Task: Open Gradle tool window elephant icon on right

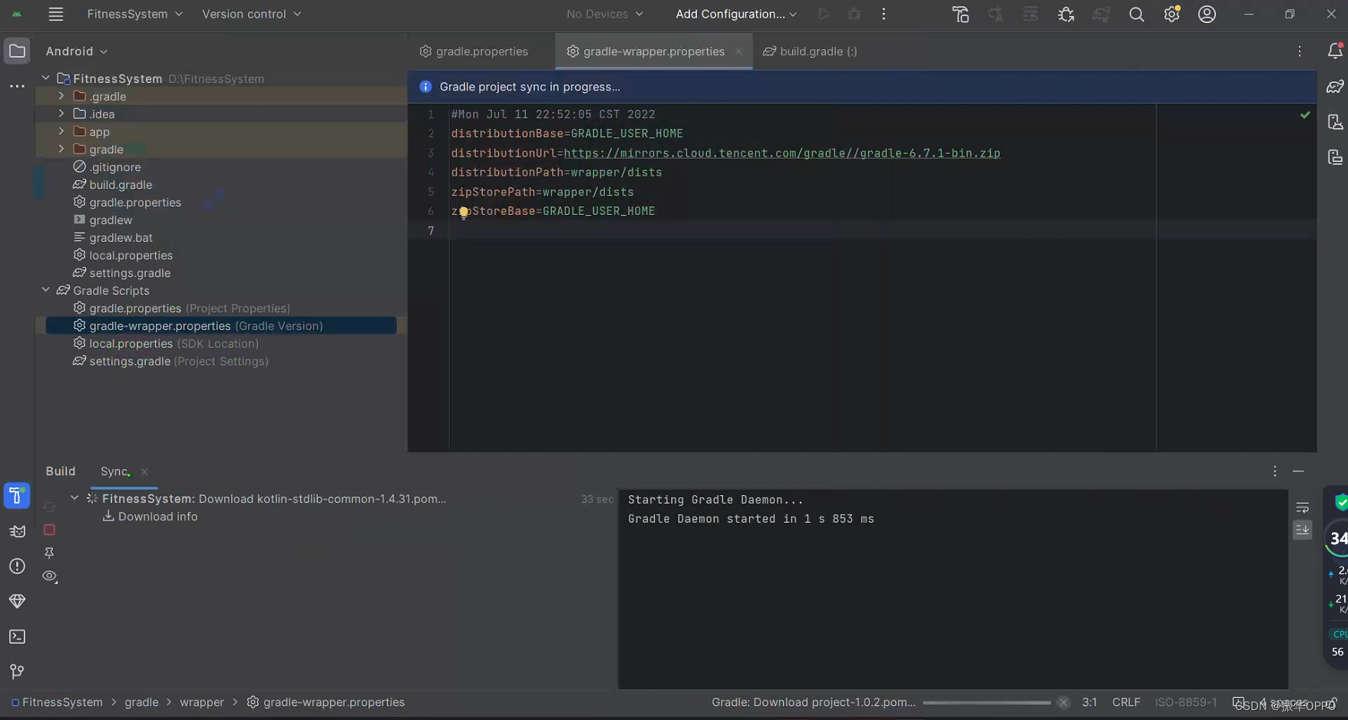Action: point(1335,87)
